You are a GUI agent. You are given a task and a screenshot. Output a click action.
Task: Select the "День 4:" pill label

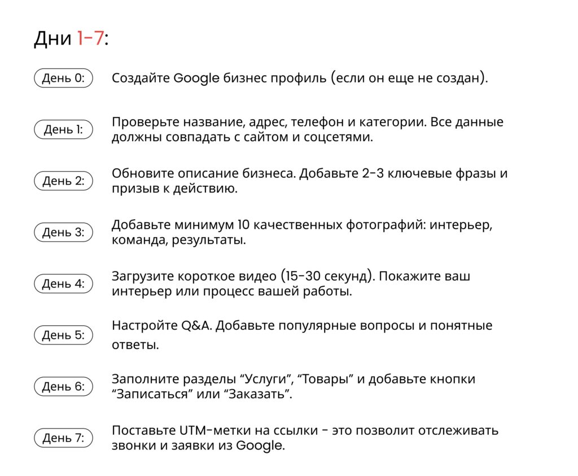pyautogui.click(x=63, y=283)
